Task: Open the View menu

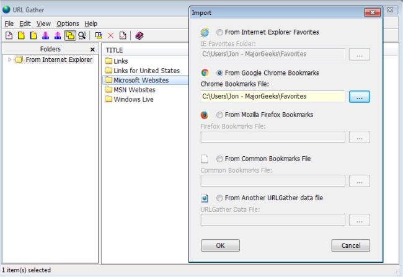Action: tap(43, 24)
